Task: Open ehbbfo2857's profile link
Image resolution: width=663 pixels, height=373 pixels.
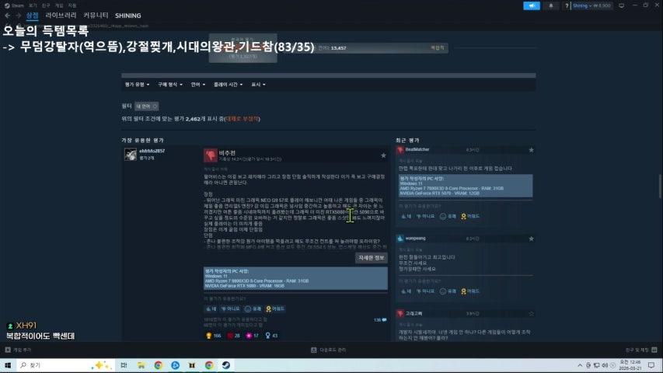Action: tap(152, 151)
